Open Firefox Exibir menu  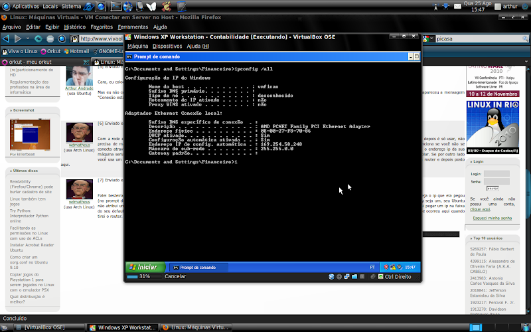pyautogui.click(x=52, y=27)
